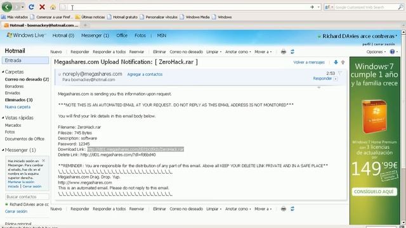Expand the reply options arrow beside Responder
Screen dimensions: 406x228
[336, 79]
